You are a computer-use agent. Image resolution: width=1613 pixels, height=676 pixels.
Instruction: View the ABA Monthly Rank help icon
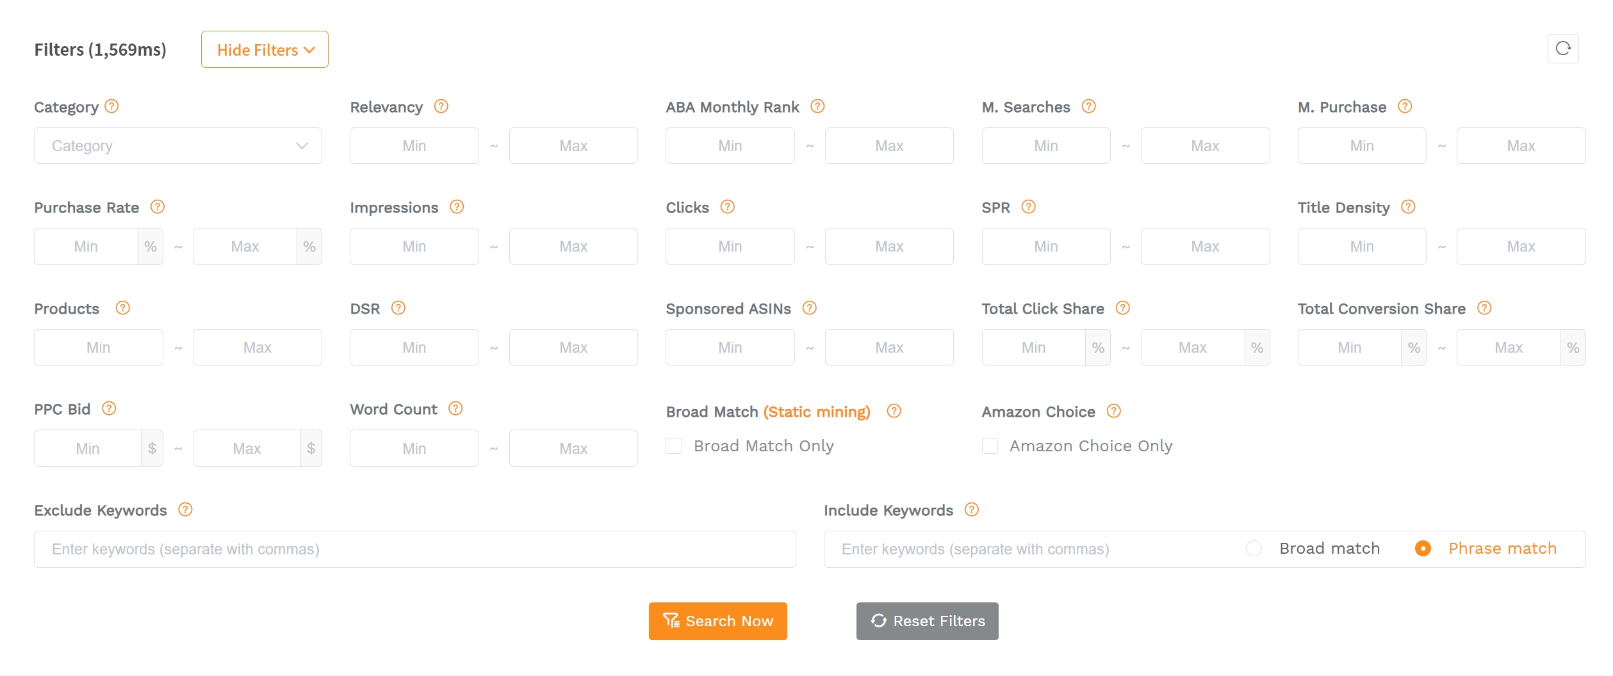[x=817, y=107]
